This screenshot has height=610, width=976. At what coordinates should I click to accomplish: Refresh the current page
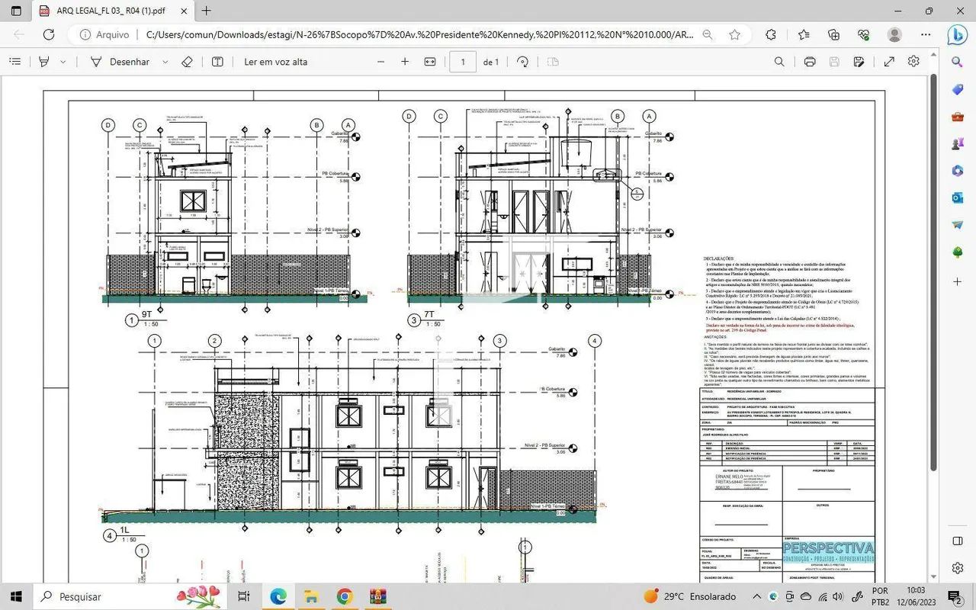(49, 34)
